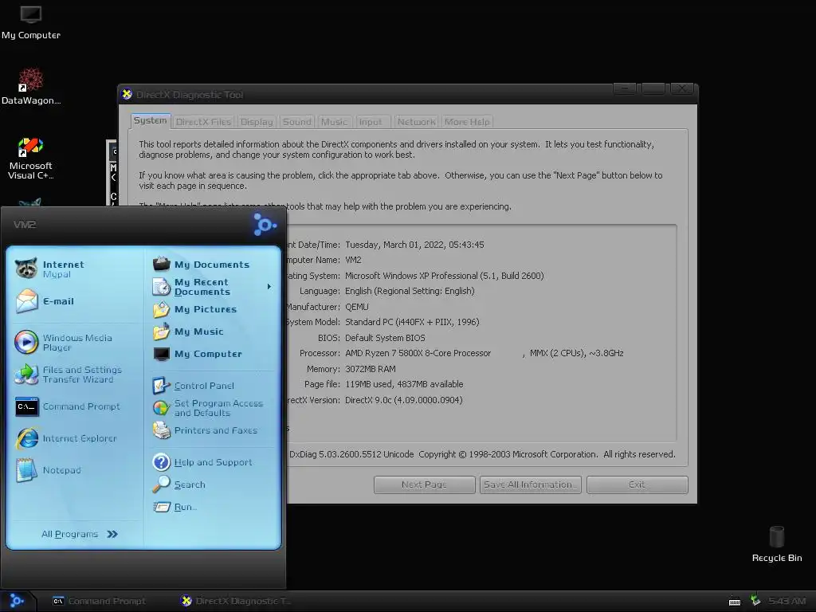Image resolution: width=816 pixels, height=612 pixels.
Task: Switch to the Sound tab
Action: (x=297, y=122)
